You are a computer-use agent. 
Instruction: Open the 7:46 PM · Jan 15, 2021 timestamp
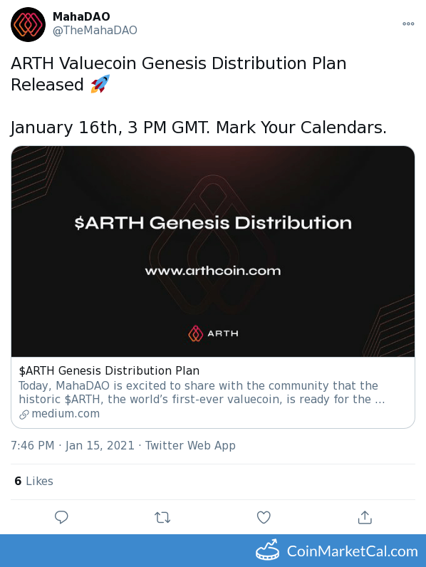tap(73, 445)
